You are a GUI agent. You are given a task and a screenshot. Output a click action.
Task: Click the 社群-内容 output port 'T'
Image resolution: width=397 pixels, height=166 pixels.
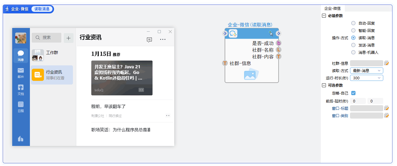click(x=279, y=57)
